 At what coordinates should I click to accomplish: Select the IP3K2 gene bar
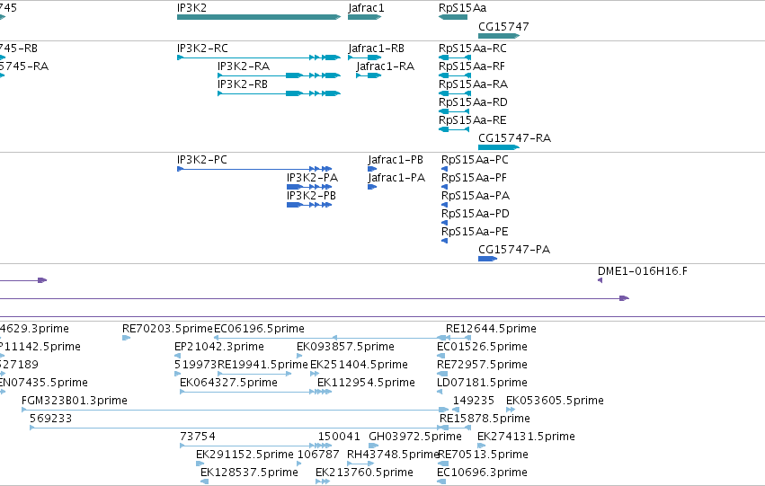(259, 17)
